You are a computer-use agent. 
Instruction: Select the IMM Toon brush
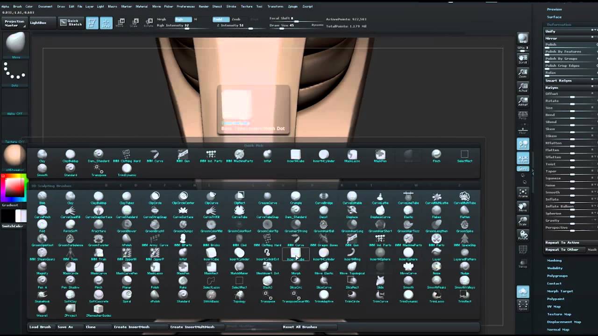70,254
